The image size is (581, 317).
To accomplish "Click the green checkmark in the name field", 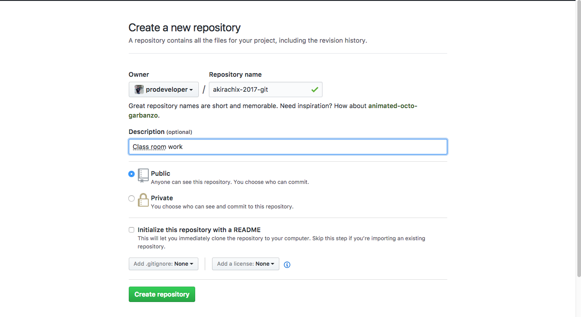I will [314, 89].
